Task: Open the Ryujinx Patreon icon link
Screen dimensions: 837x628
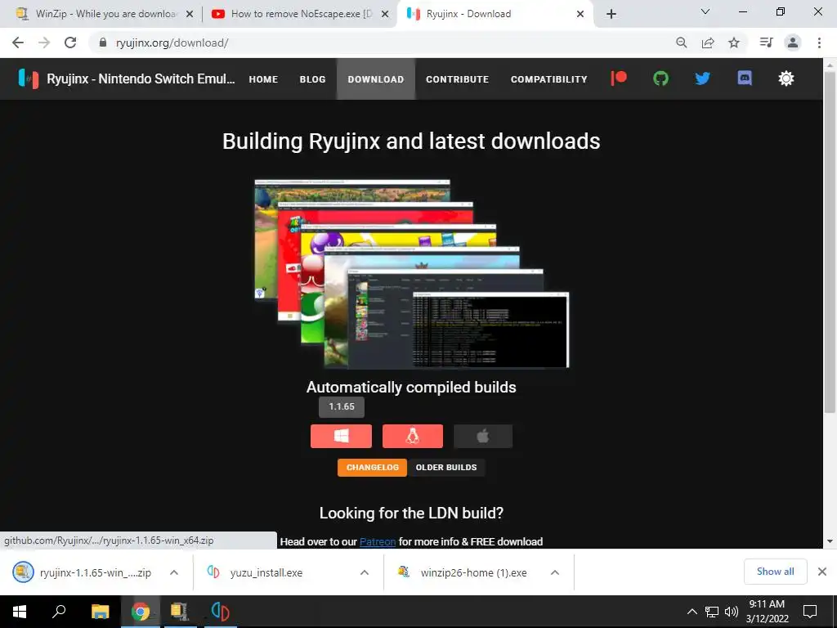Action: [x=619, y=78]
